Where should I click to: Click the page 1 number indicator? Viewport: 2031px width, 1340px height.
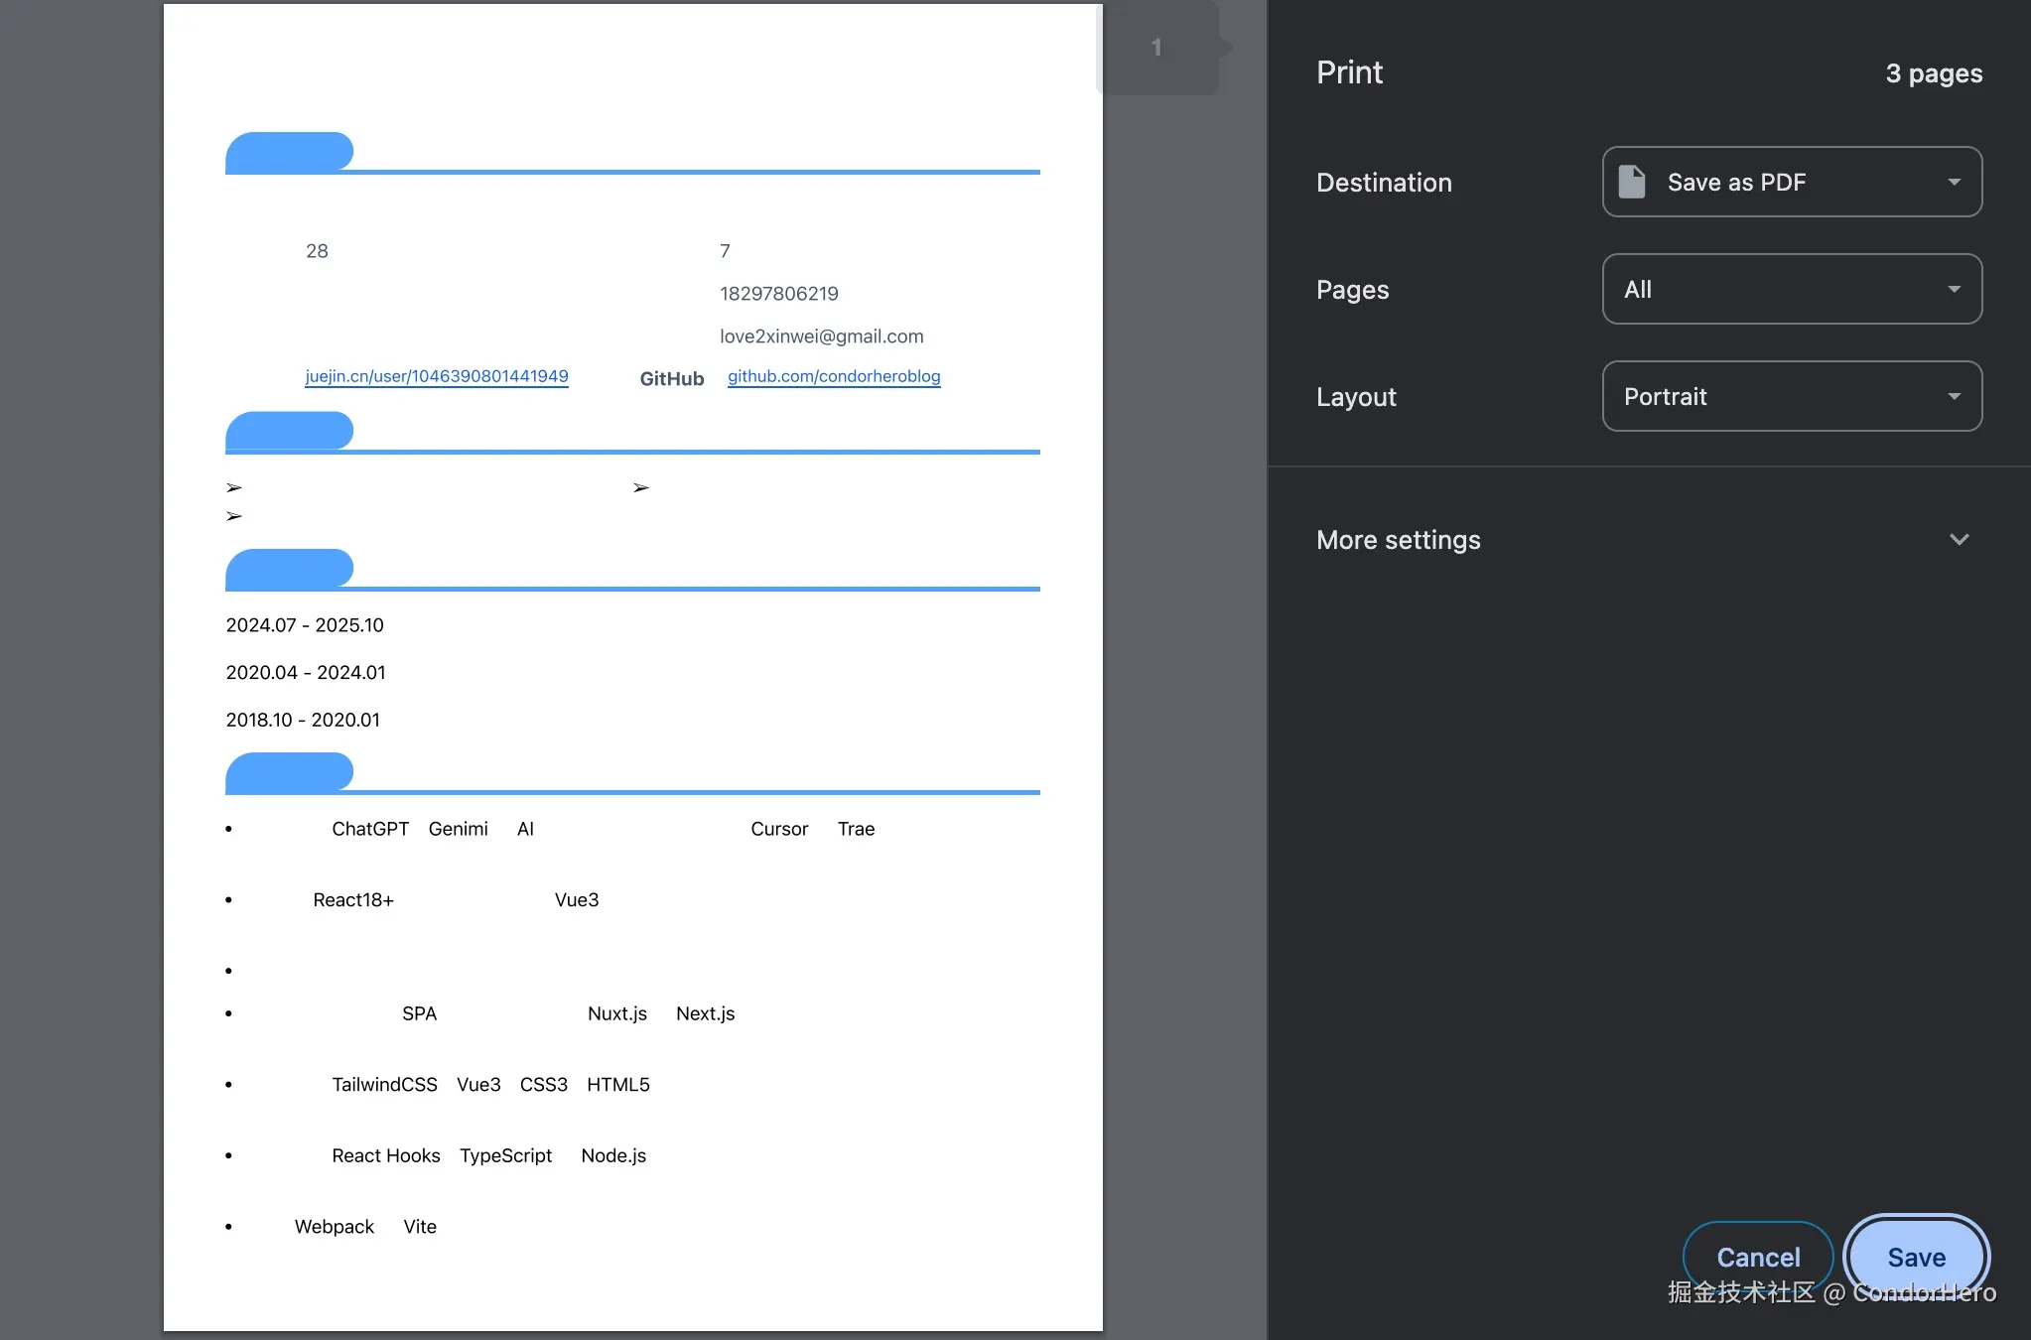coord(1156,48)
